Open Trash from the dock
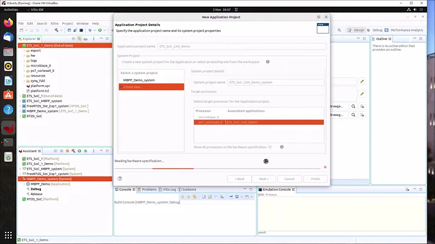 pos(8,157)
